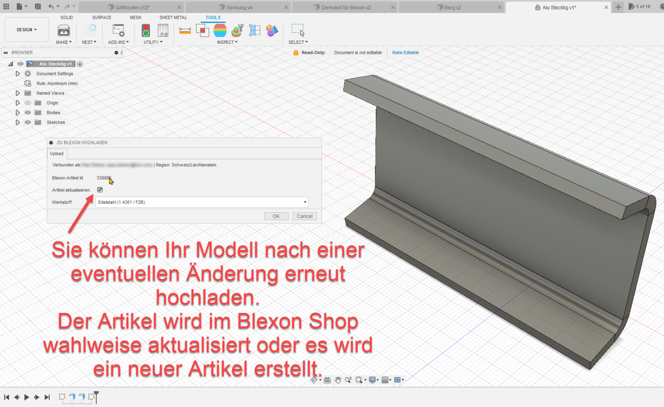
Task: Click the Save icon in top bar
Action: 38,6
